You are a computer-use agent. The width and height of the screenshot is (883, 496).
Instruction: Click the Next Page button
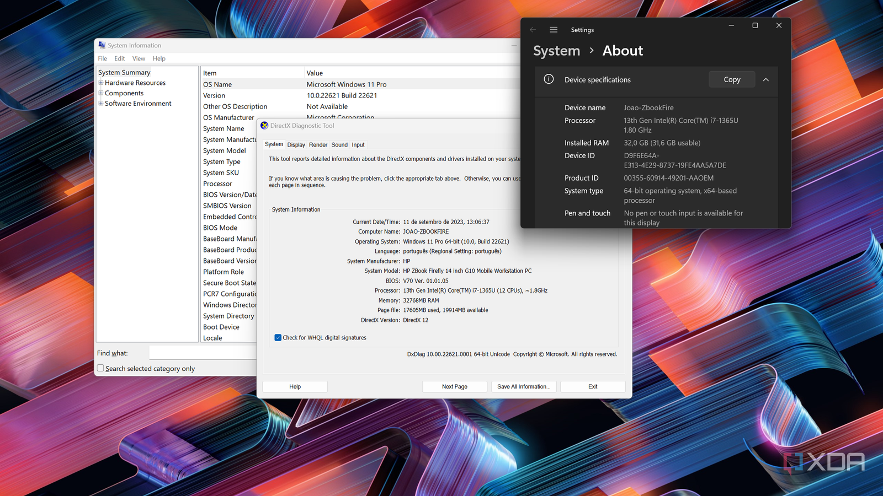(x=454, y=387)
